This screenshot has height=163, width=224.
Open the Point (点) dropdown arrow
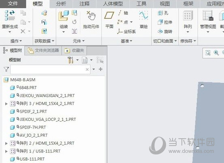coord(131,22)
